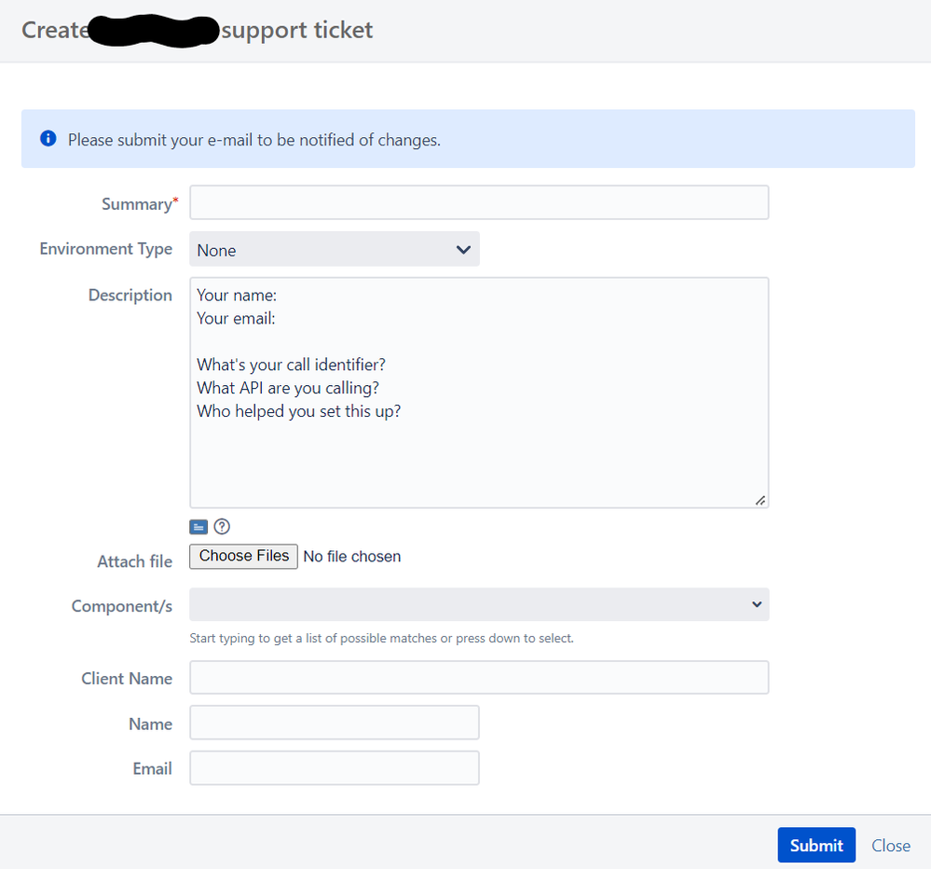This screenshot has height=869, width=931.
Task: Click the info icon in blue banner
Action: click(48, 138)
